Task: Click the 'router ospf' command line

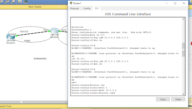Action: 93,93
